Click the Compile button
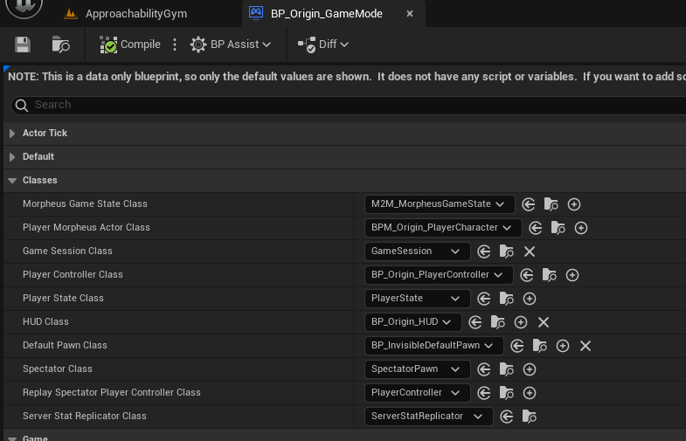The height and width of the screenshot is (441, 686). point(131,45)
